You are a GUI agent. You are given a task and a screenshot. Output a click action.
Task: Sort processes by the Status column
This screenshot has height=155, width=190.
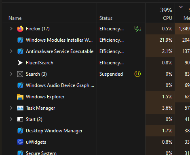click(x=106, y=18)
